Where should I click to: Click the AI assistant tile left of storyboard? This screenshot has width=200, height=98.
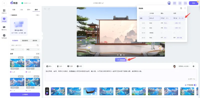pyautogui.click(x=47, y=91)
